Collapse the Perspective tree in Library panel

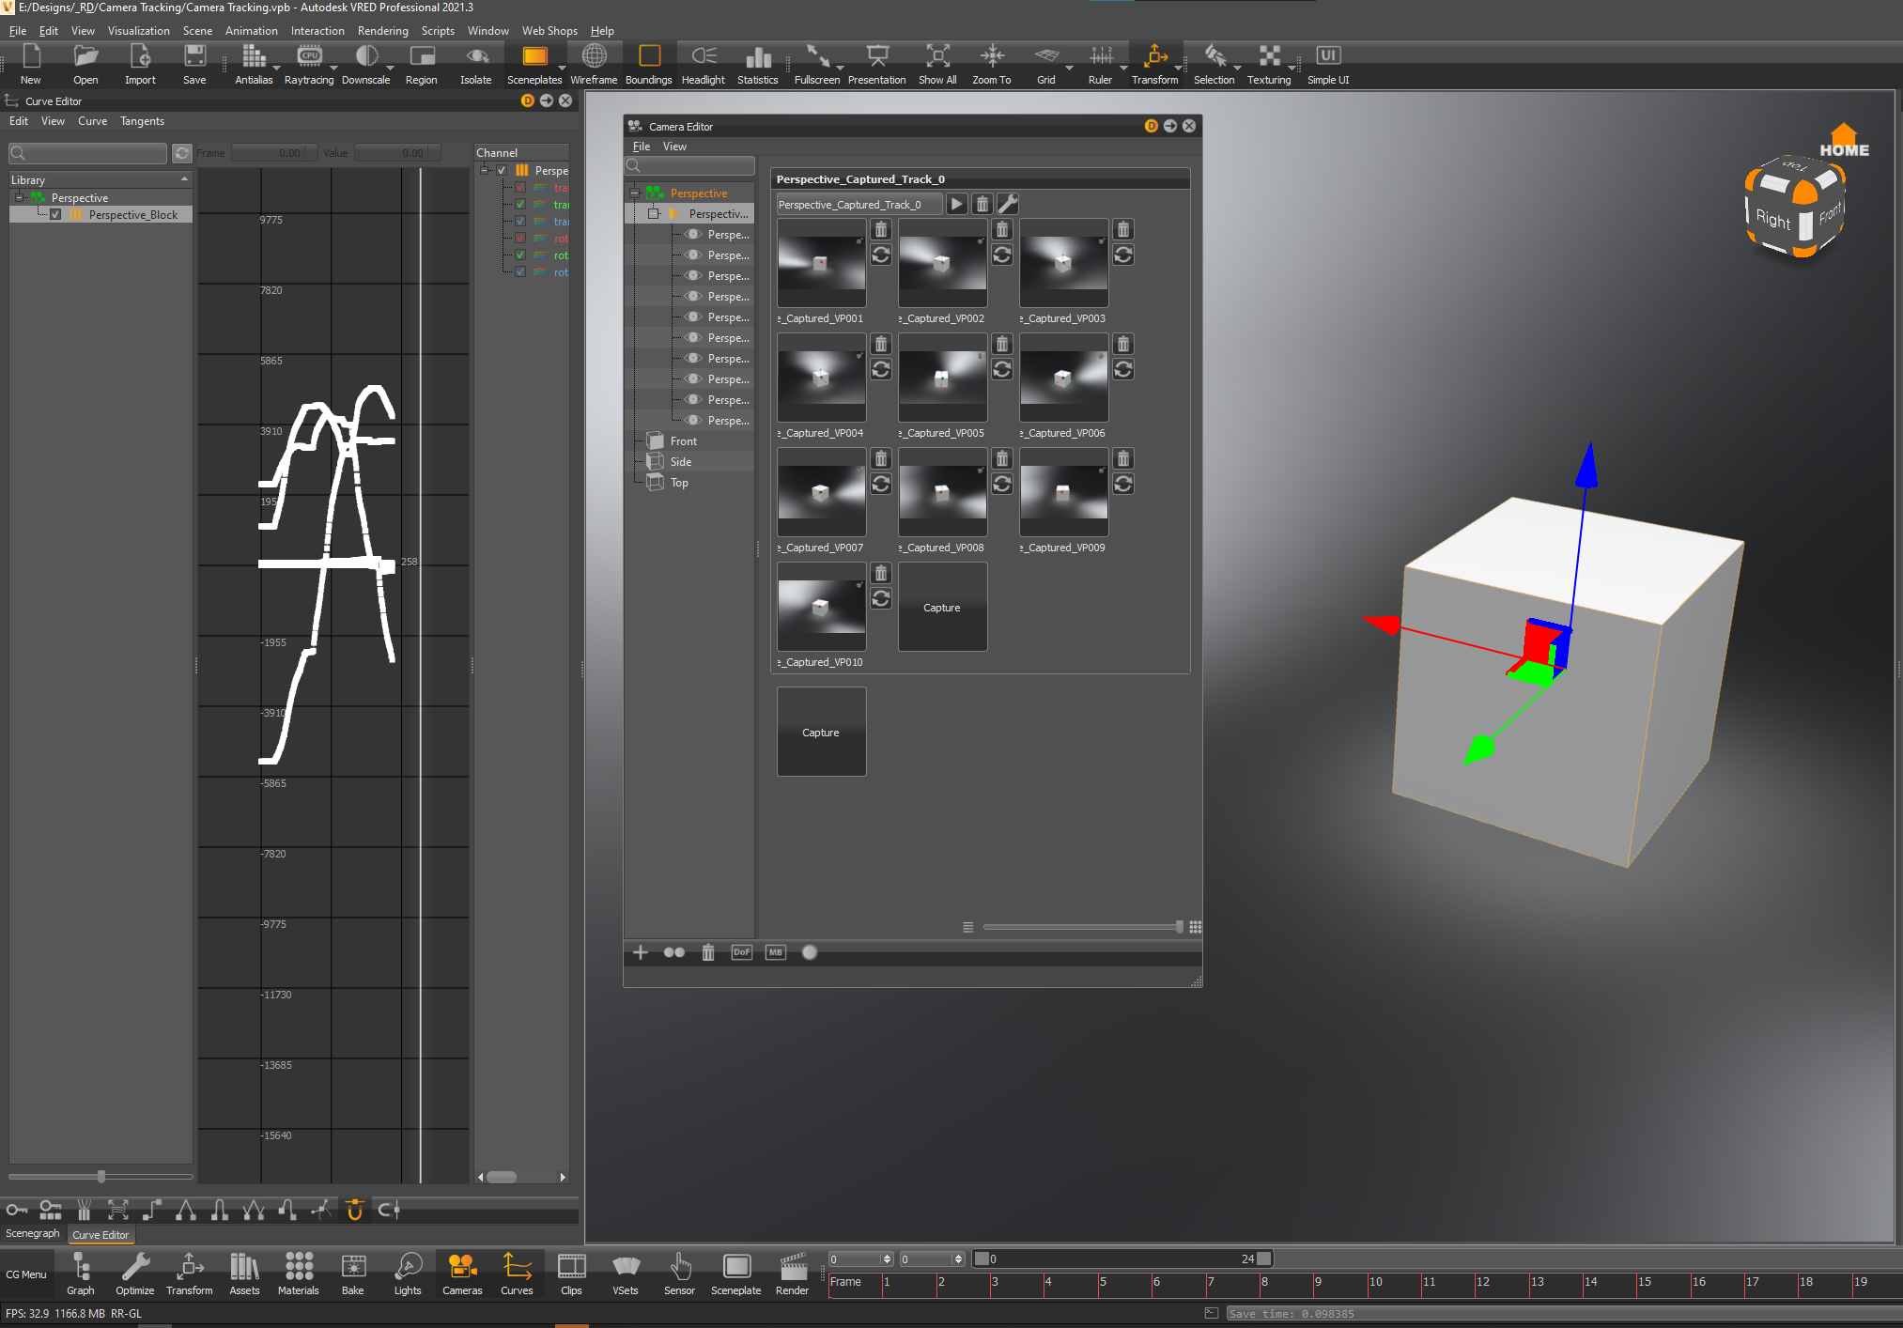tap(19, 198)
